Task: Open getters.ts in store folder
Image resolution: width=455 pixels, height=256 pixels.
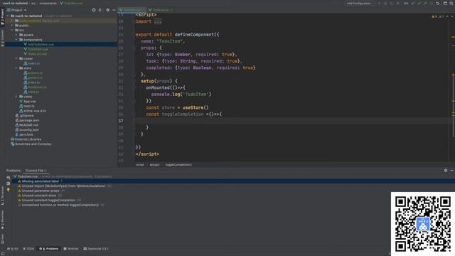Action: click(33, 78)
